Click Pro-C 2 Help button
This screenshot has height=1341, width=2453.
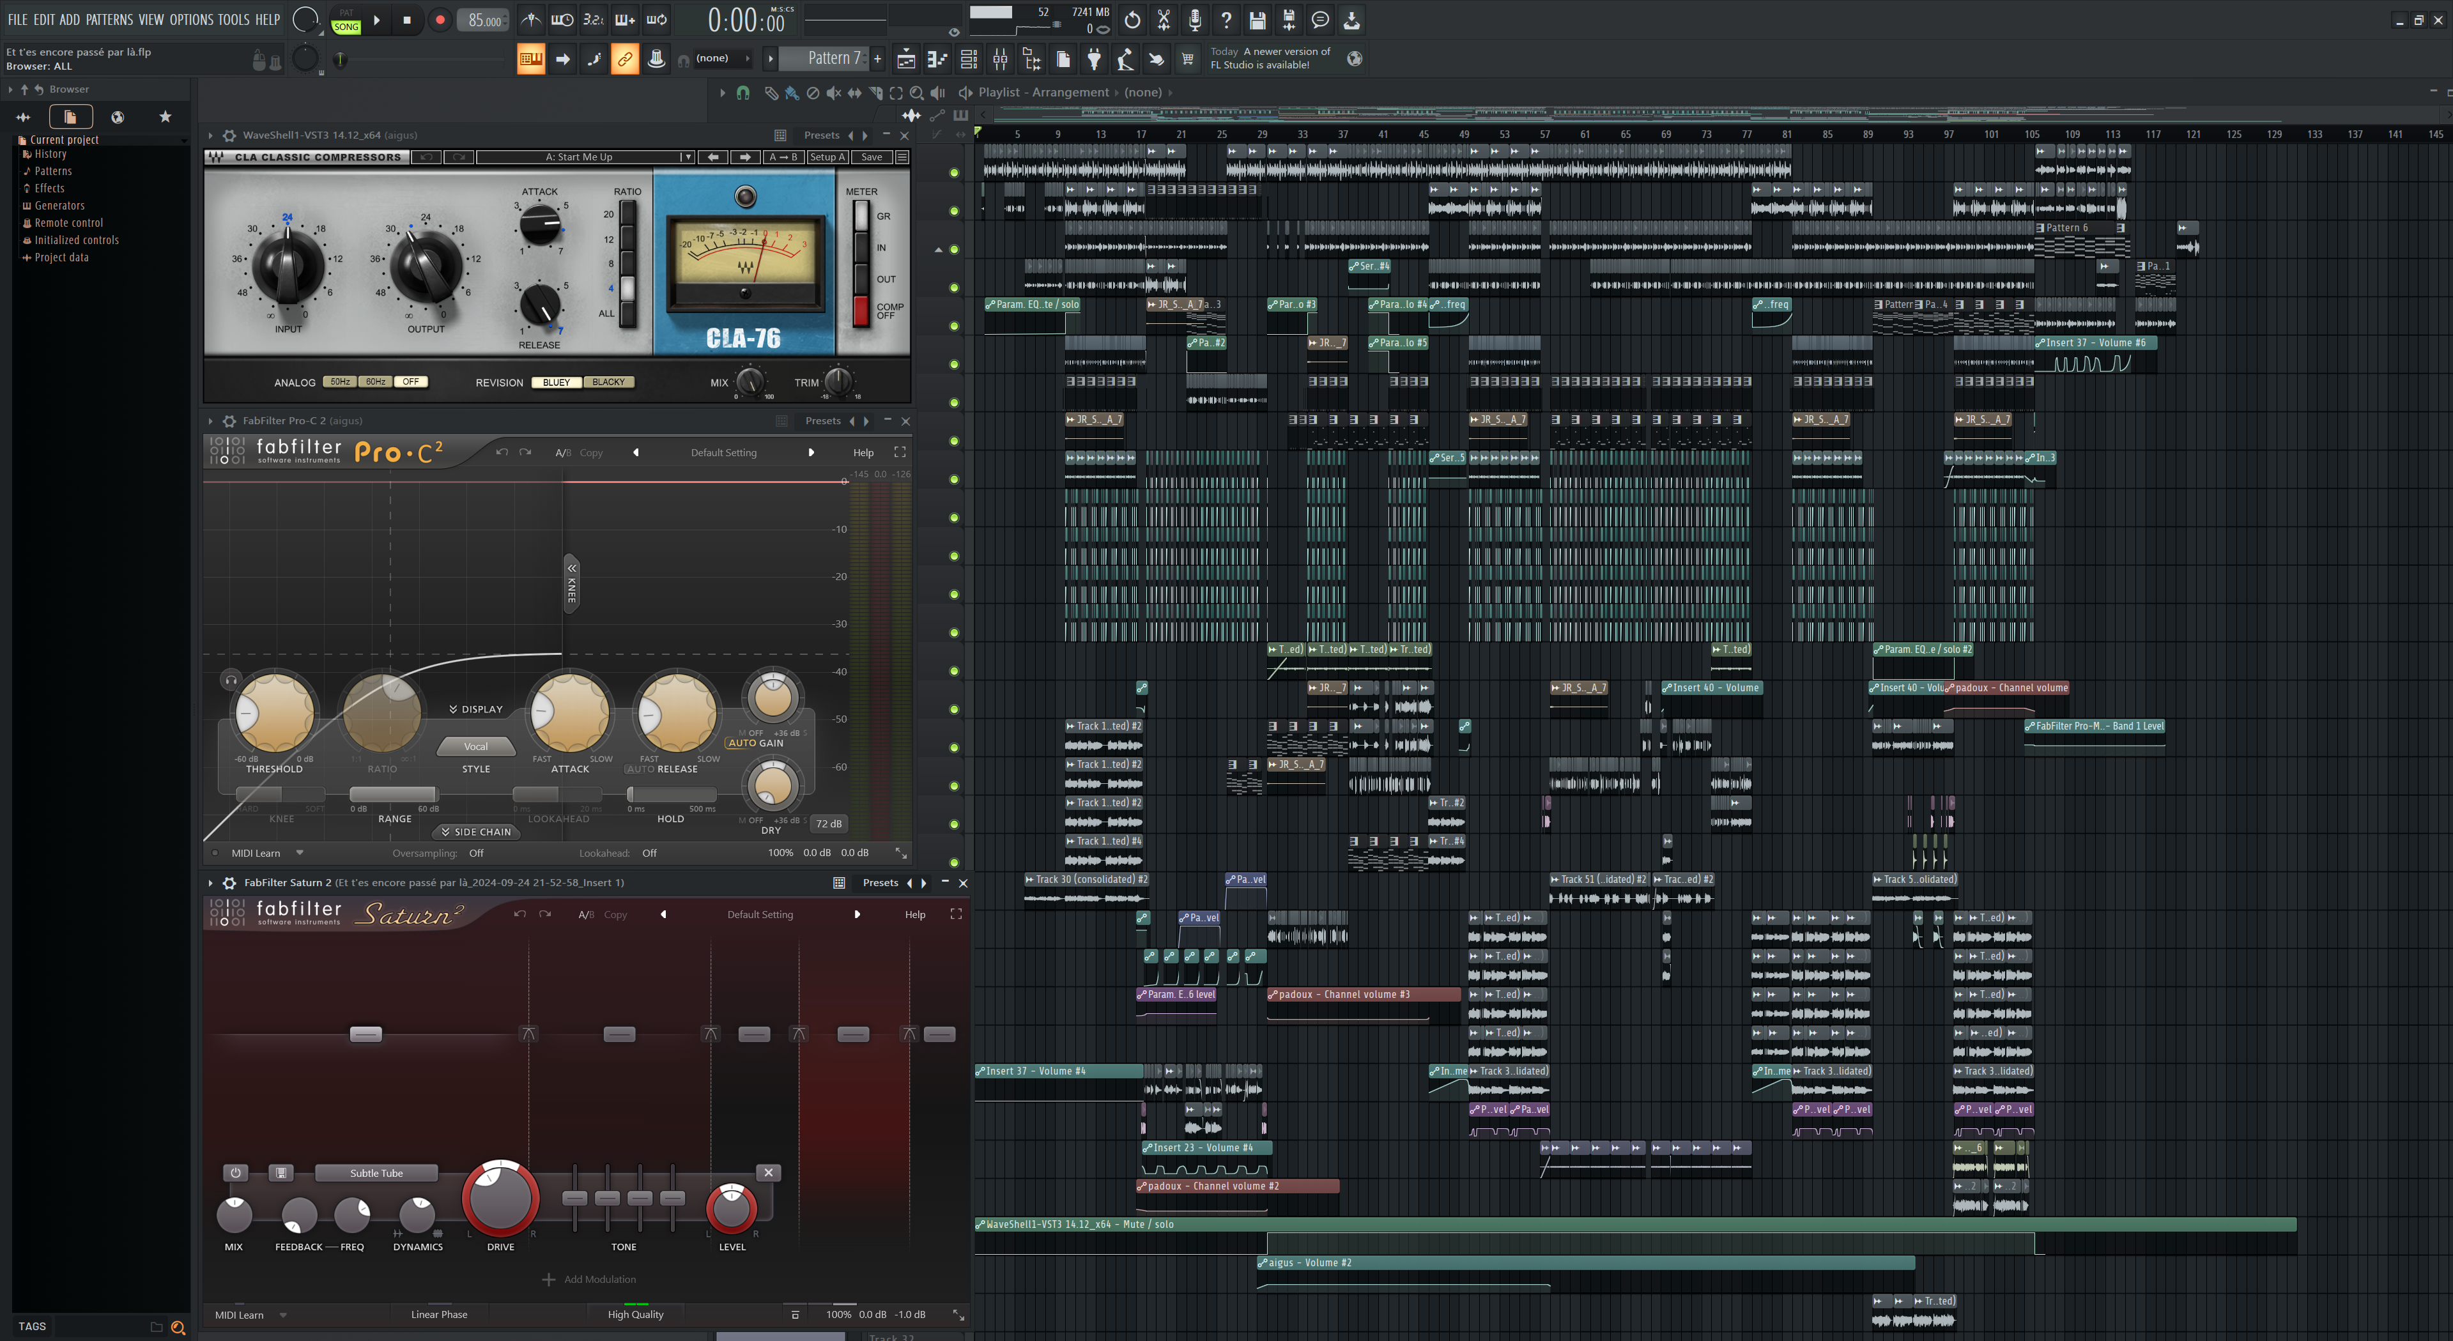[x=863, y=452]
